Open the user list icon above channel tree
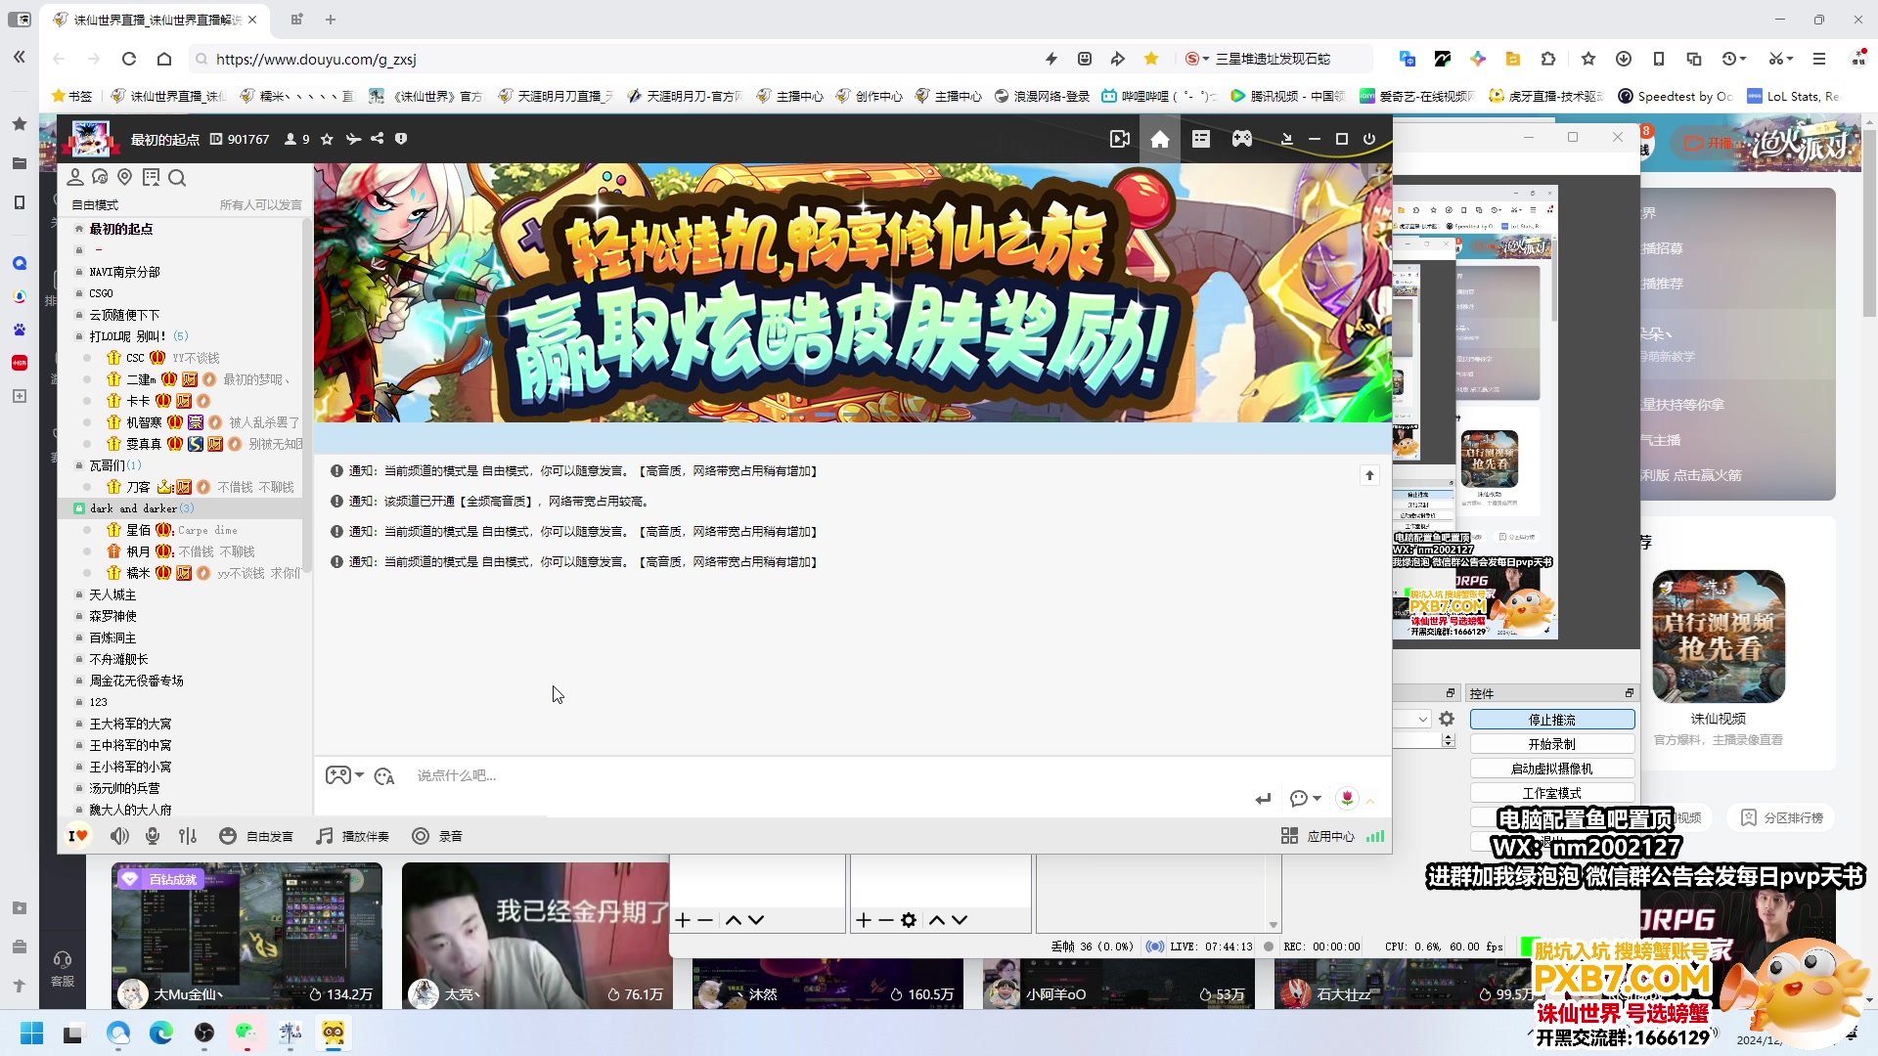This screenshot has height=1056, width=1878. tap(75, 177)
